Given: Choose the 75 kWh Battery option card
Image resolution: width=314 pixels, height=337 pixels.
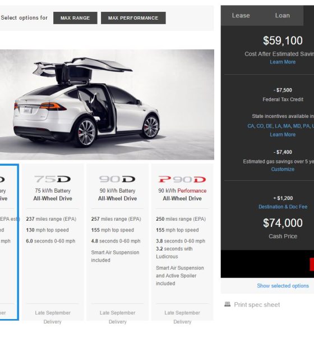Looking at the screenshot, I should (x=53, y=243).
